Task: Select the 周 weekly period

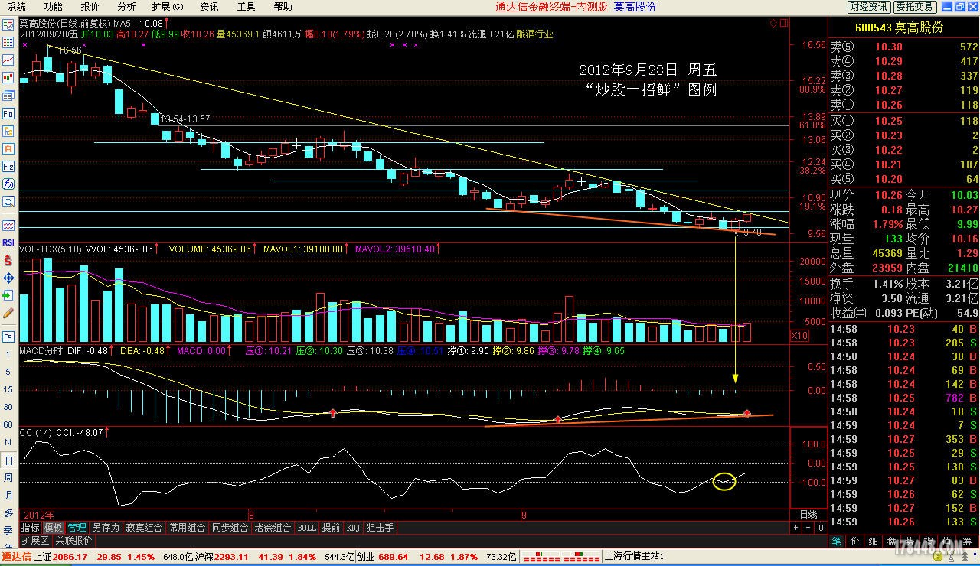Action: pyautogui.click(x=8, y=477)
